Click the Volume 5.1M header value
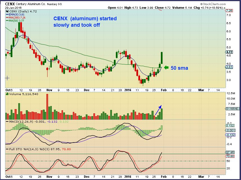This screenshot has height=180, width=241. [x=182, y=8]
